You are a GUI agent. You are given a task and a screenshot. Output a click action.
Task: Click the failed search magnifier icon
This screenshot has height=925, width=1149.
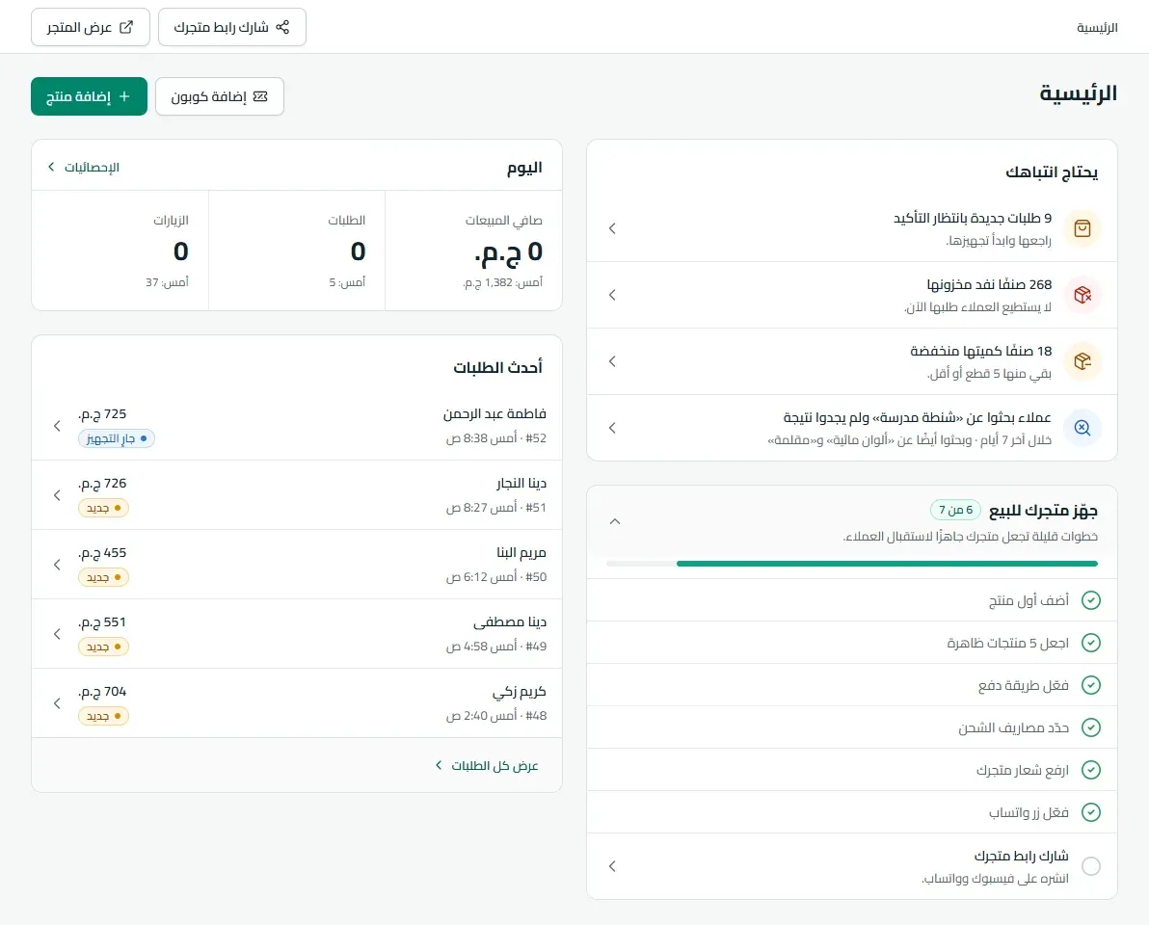(x=1082, y=428)
